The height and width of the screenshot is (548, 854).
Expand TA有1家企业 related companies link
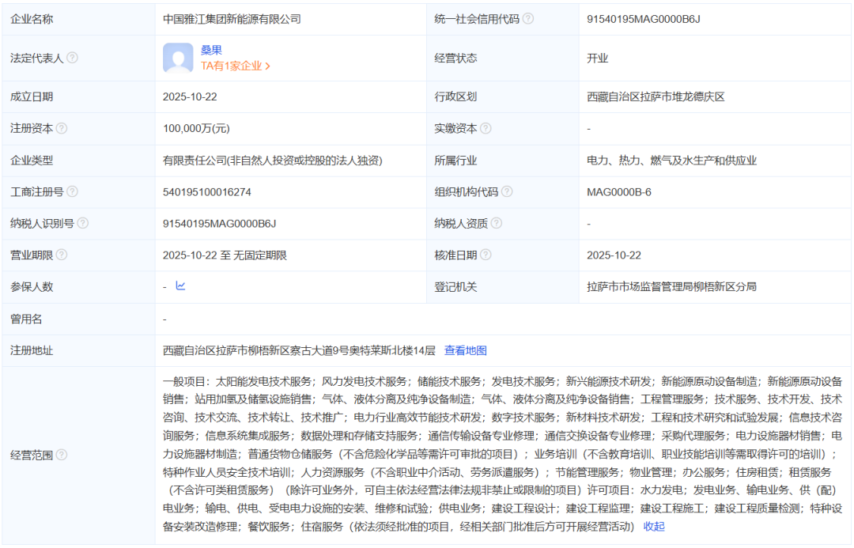point(235,66)
